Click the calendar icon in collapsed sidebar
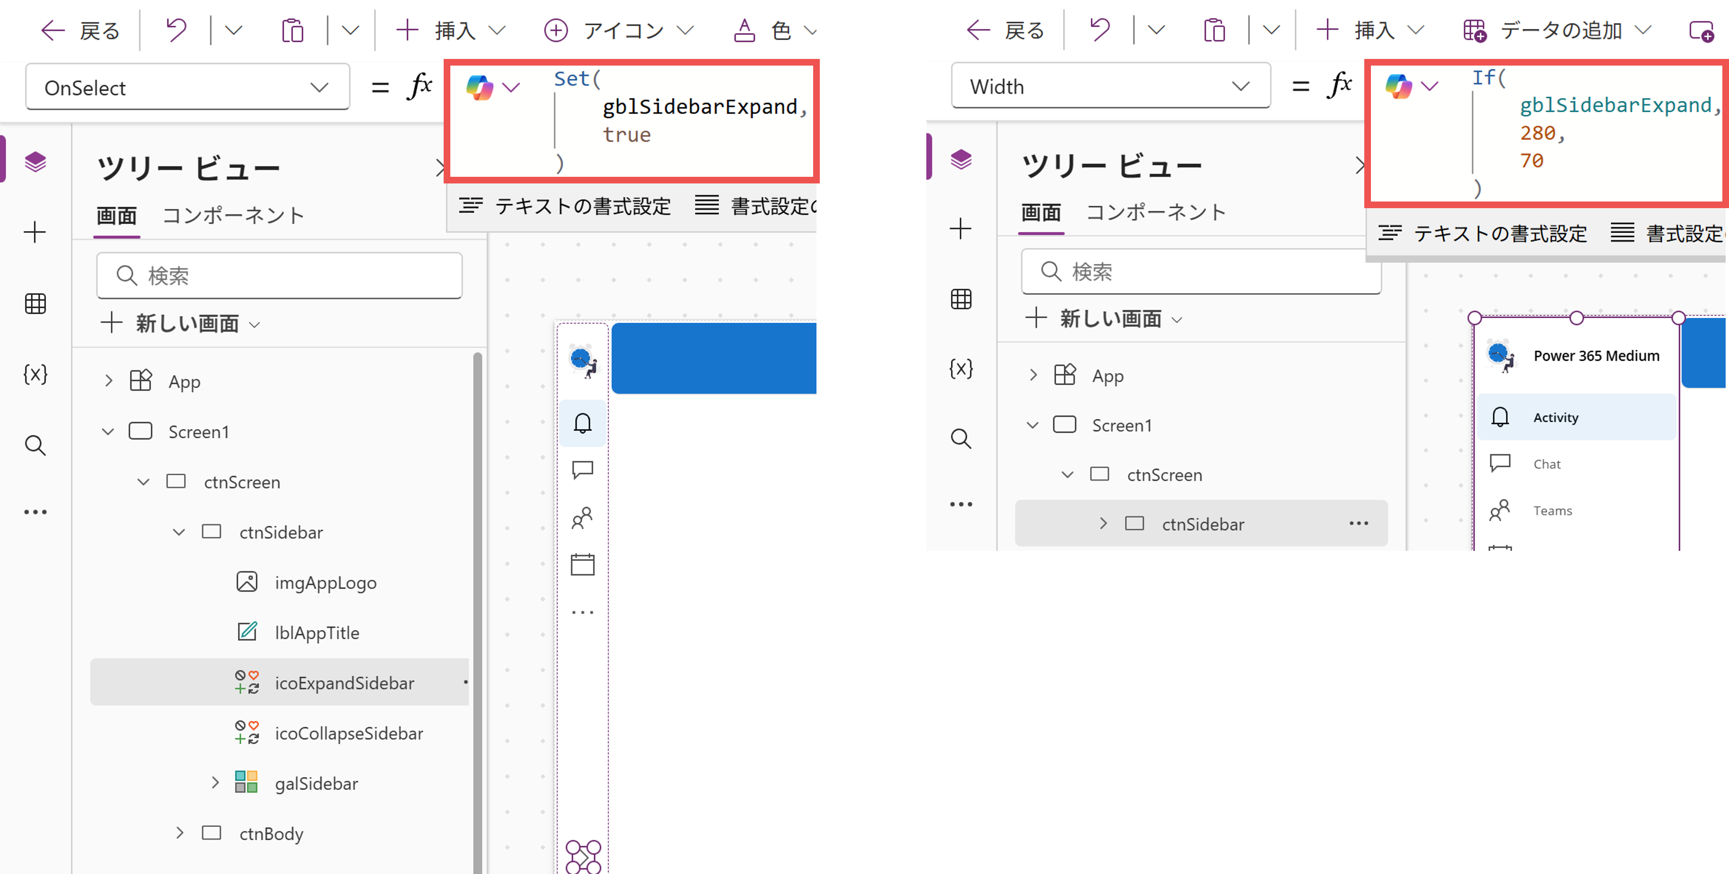 pos(582,564)
